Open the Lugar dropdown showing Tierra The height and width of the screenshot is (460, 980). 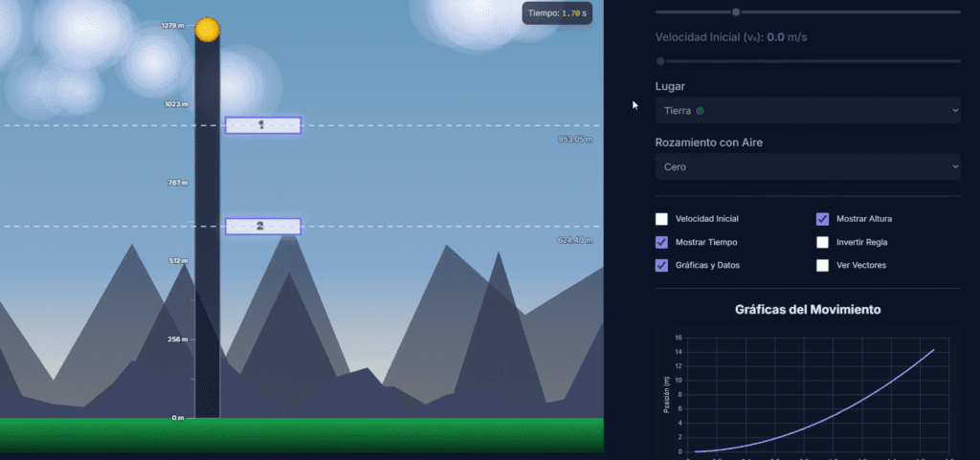[x=807, y=111]
